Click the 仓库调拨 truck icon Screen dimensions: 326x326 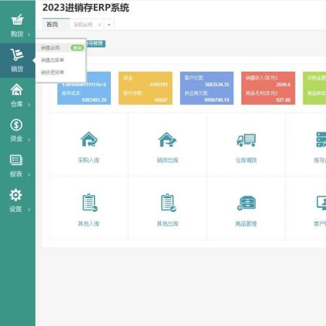tap(246, 140)
